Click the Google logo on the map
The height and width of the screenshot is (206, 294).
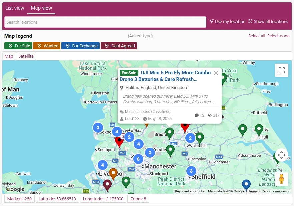[15, 189]
